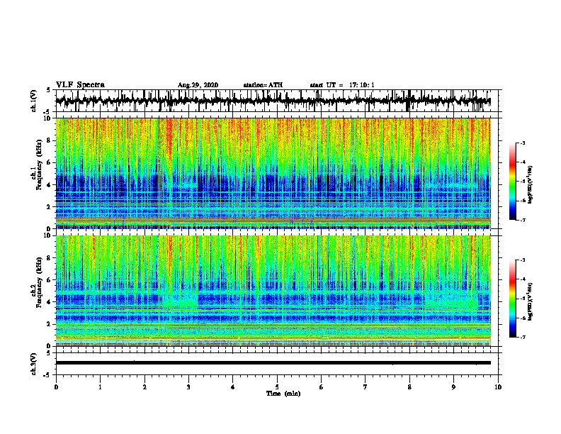Select the "start UT = 17:10:1" text
This screenshot has height=434, width=561.
point(342,85)
